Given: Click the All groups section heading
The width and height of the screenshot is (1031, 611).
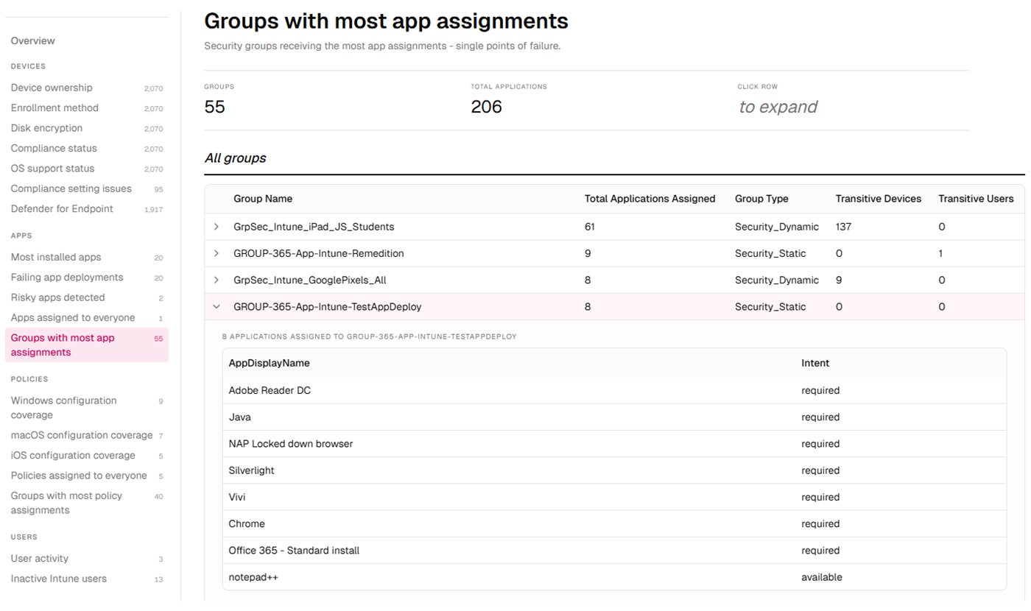Looking at the screenshot, I should (x=235, y=158).
